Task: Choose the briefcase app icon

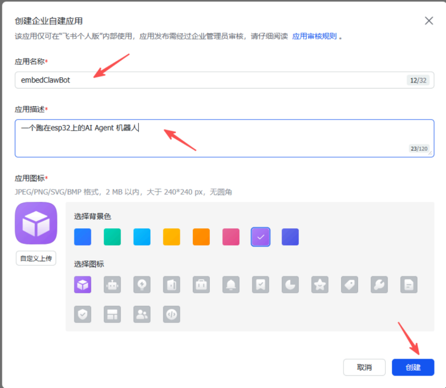Action: [201, 284]
